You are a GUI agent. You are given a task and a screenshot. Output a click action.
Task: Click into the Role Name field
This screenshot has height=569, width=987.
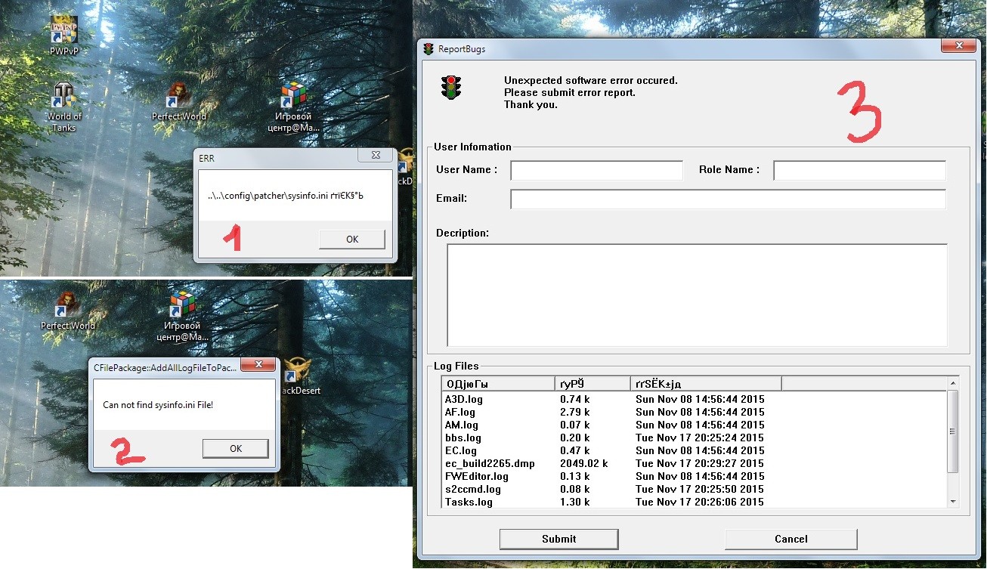[859, 170]
